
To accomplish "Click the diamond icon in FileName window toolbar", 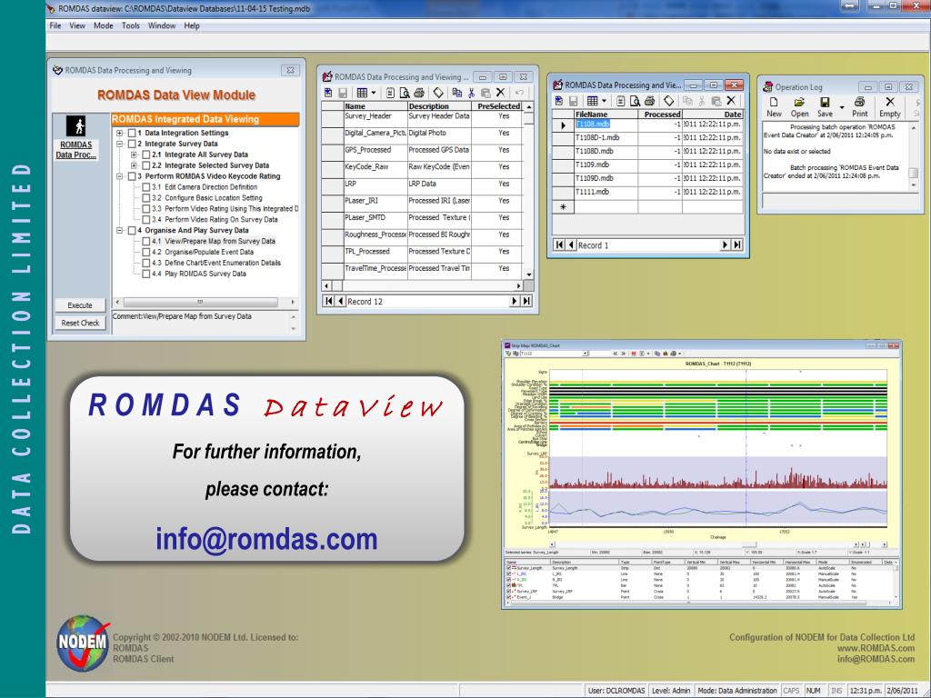I will (x=668, y=101).
